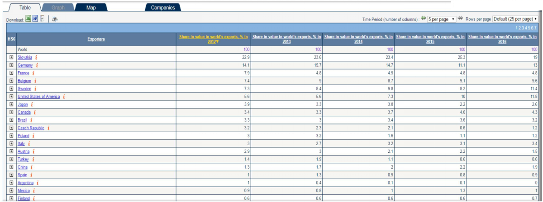
Task: Open the info icon beside Sweden
Action: 35,89
